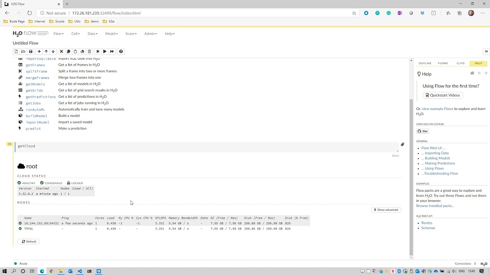Click the Untitled Flow title
This screenshot has height=275, width=490.
(26, 43)
